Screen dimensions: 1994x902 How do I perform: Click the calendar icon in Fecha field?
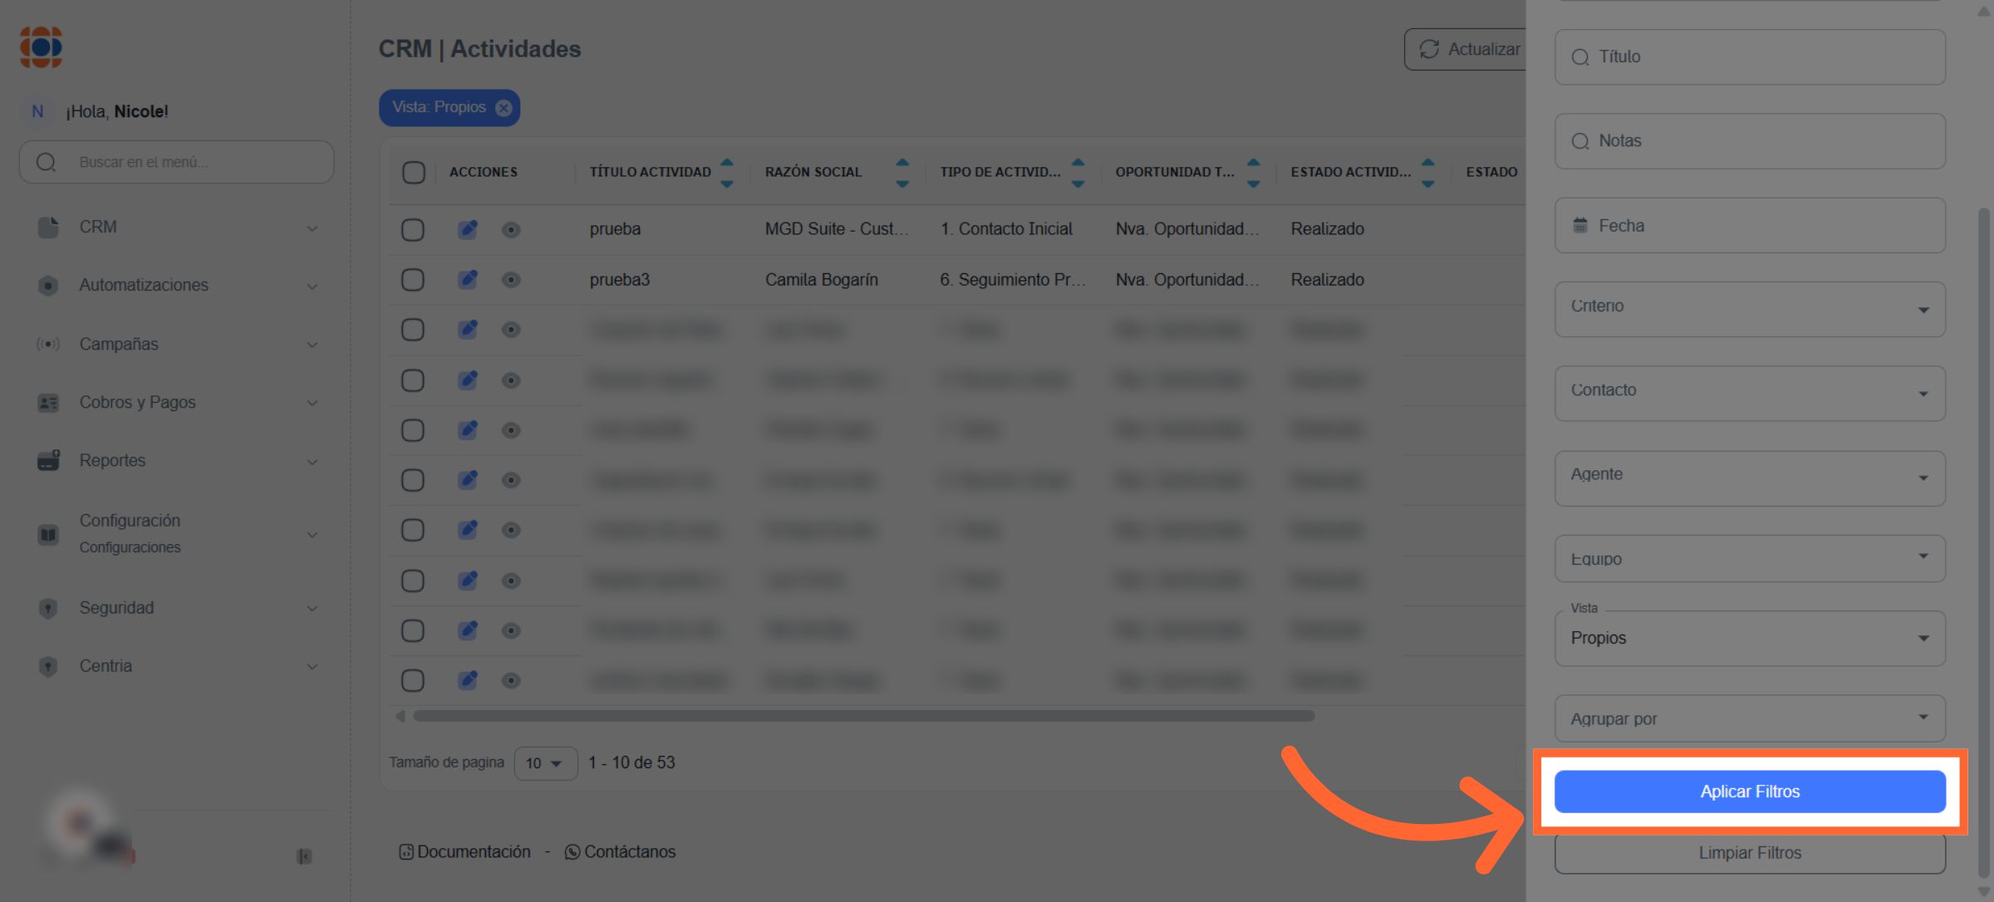(x=1579, y=226)
